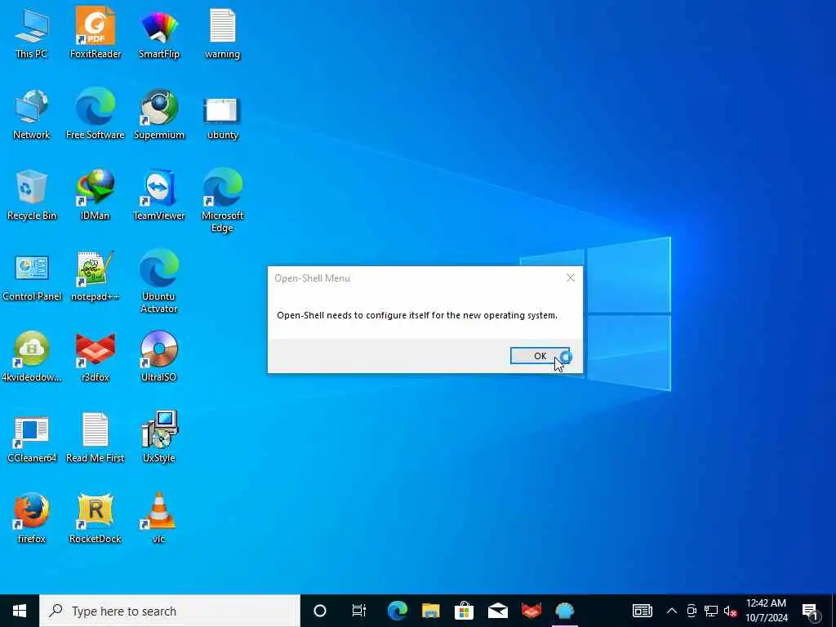836x627 pixels.
Task: Open Meet Now tray icon
Action: pyautogui.click(x=691, y=611)
